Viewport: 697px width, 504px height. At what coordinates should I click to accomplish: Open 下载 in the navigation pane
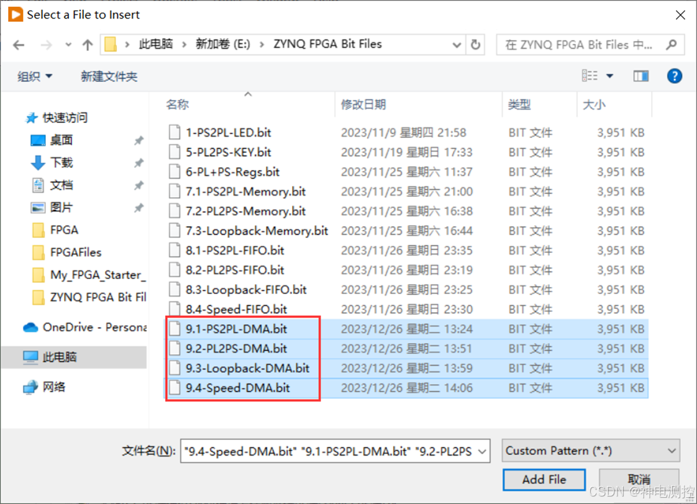52,162
